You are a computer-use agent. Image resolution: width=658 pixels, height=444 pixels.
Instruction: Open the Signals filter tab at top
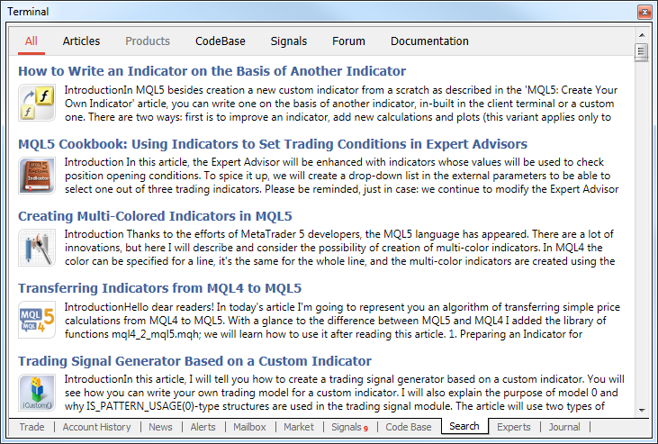click(288, 41)
